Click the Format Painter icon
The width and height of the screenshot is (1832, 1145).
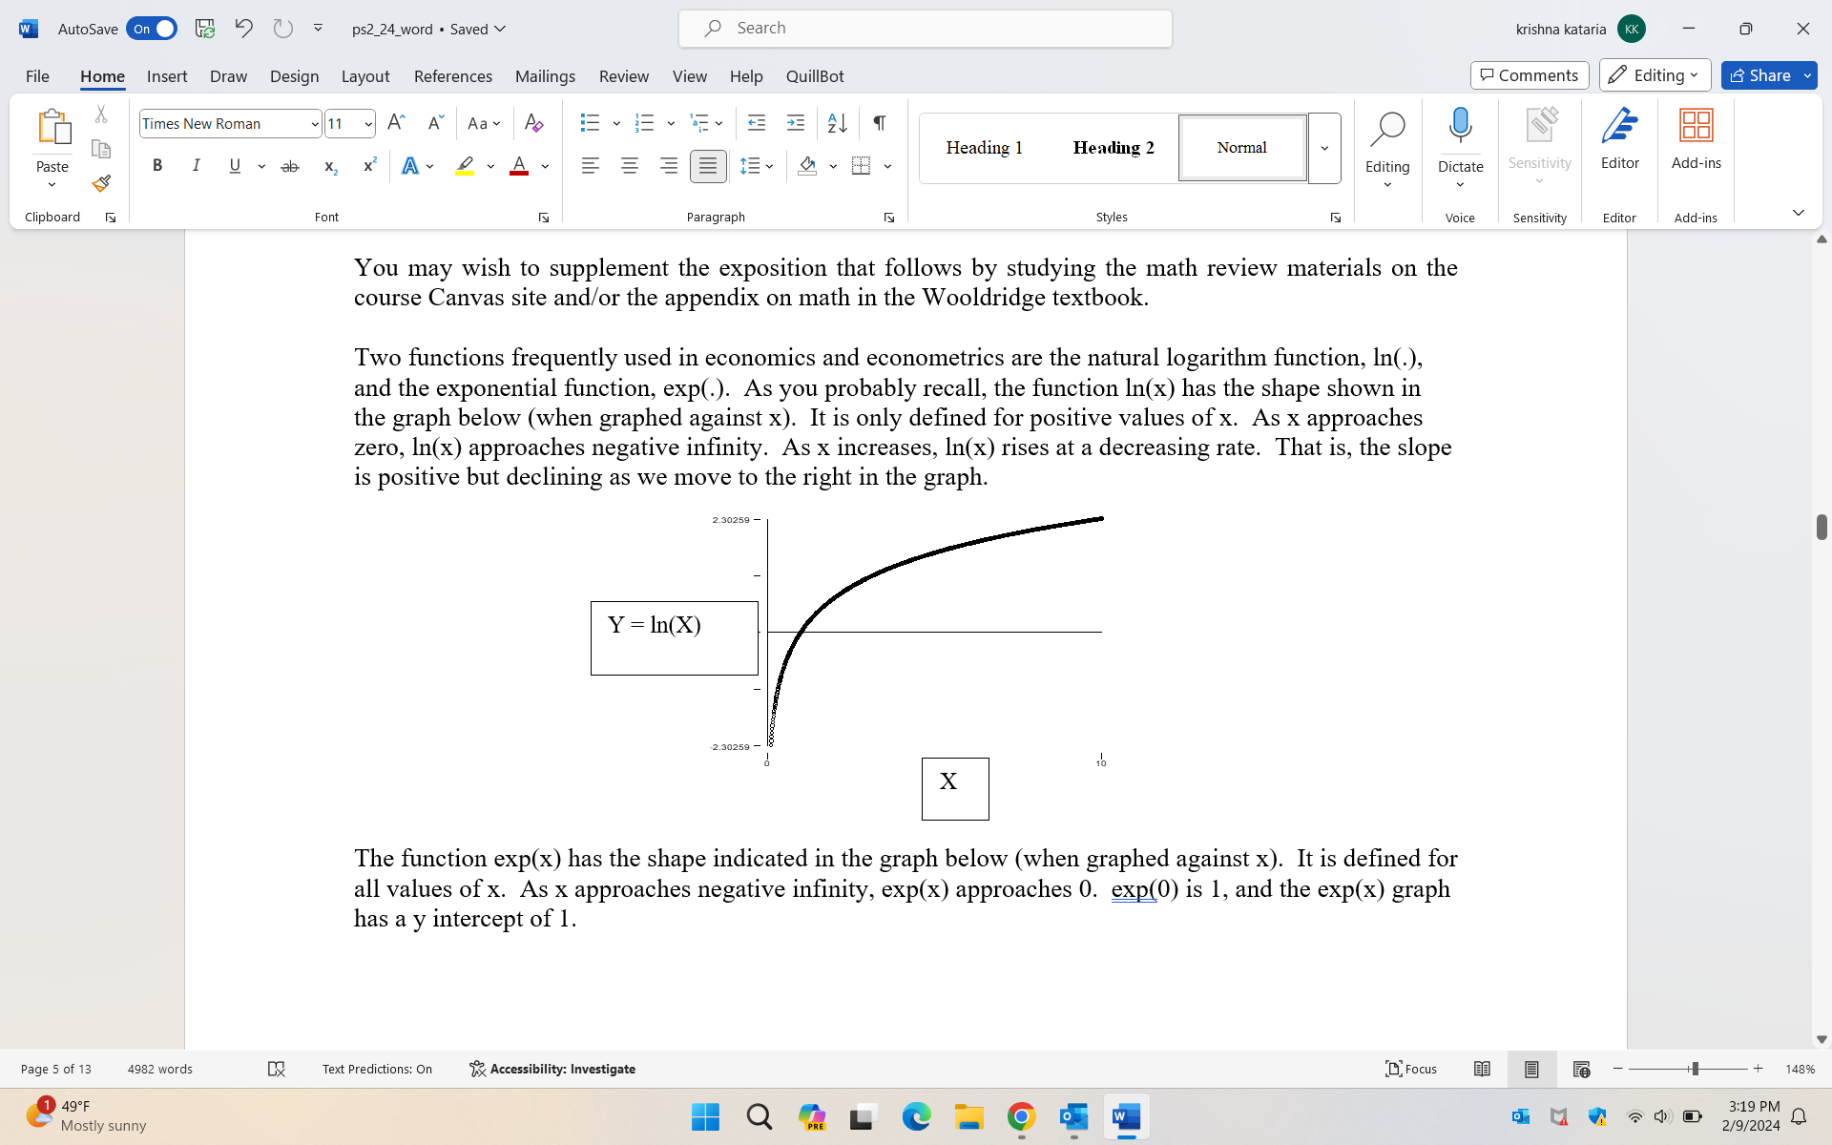[101, 183]
